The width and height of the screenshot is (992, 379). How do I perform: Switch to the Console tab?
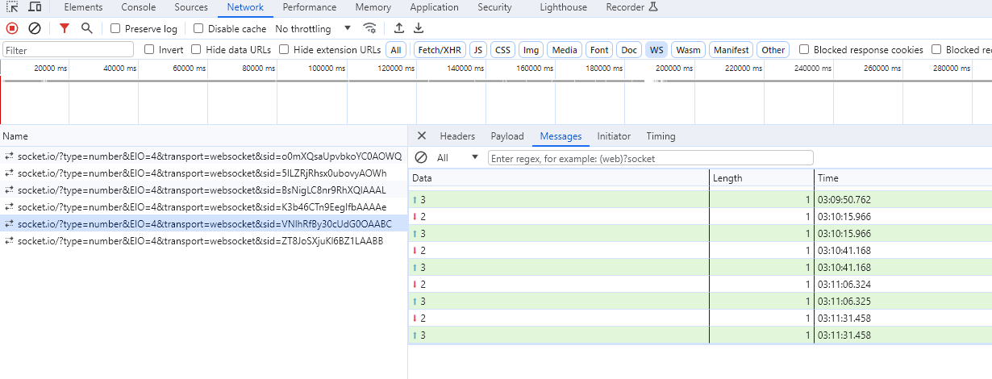(x=139, y=7)
